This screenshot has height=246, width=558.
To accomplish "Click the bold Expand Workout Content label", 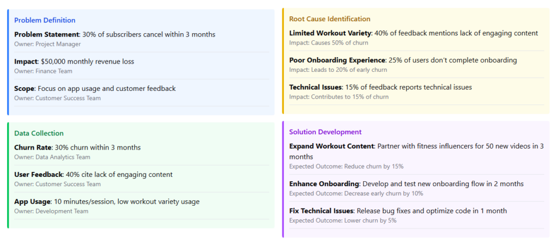I will (x=332, y=146).
